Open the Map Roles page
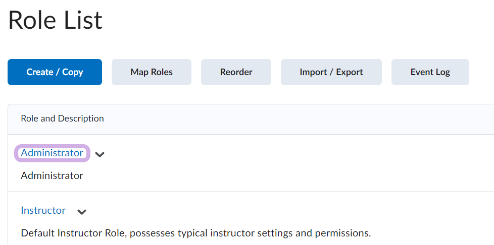This screenshot has height=245, width=494. click(151, 72)
